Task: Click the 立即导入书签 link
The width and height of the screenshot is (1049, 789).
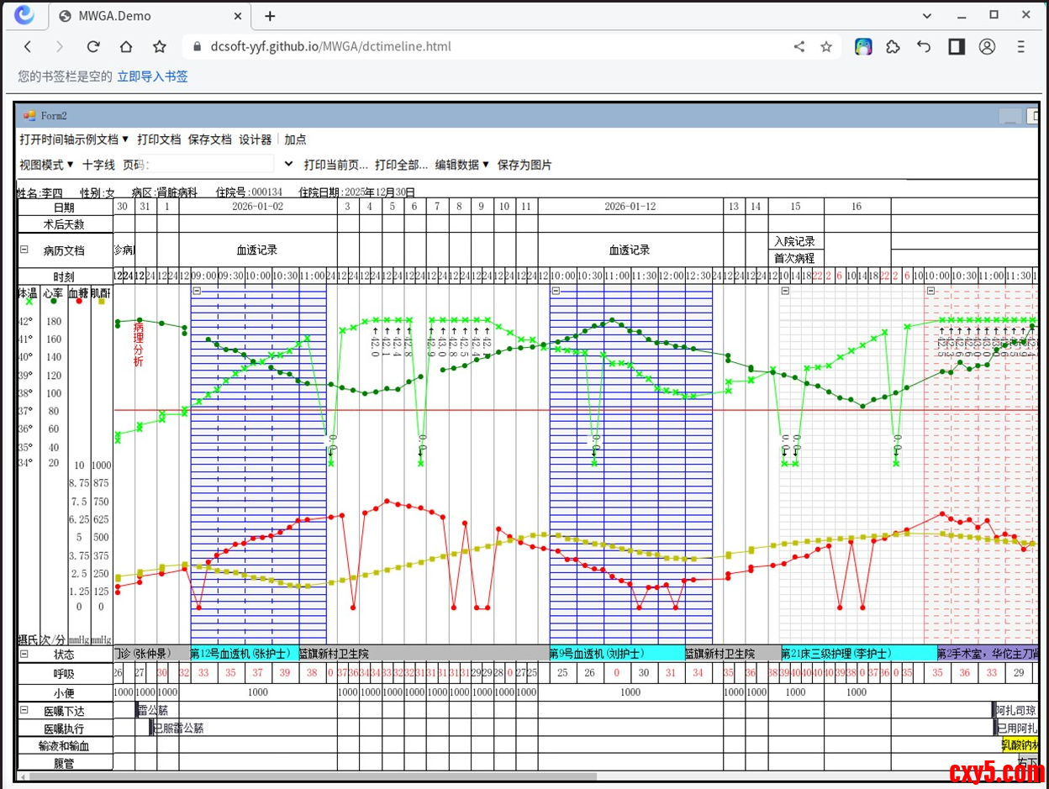Action: (152, 76)
